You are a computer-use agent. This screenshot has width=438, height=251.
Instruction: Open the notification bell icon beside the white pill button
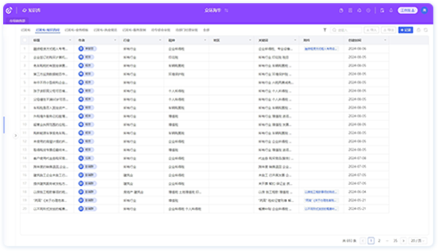click(391, 11)
